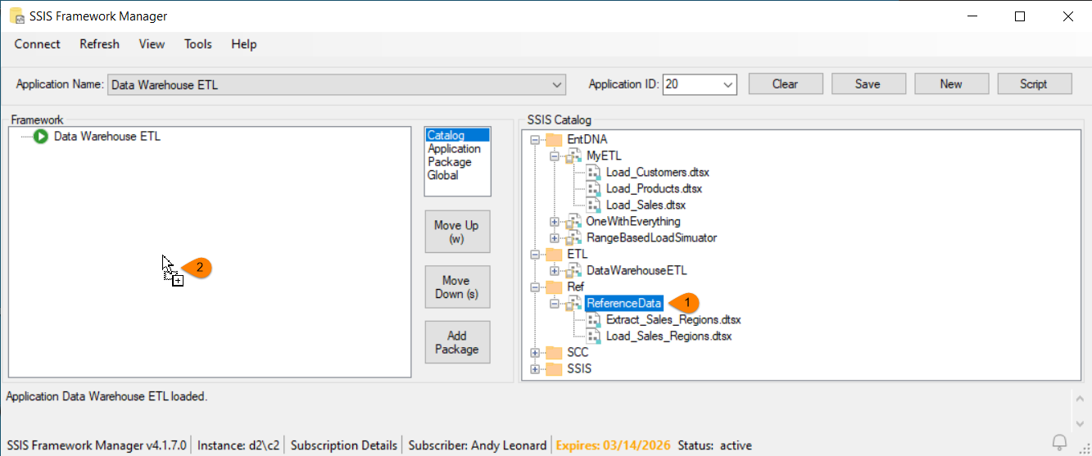Open the Tools menu
The image size is (1092, 456).
197,44
